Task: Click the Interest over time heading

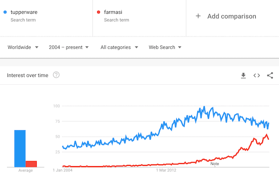Action: point(27,75)
